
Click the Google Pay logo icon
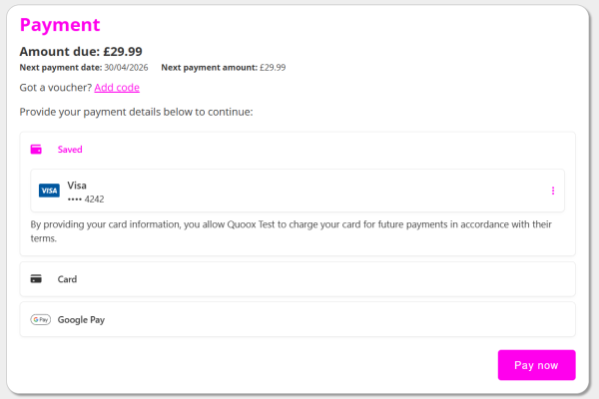[x=41, y=320]
